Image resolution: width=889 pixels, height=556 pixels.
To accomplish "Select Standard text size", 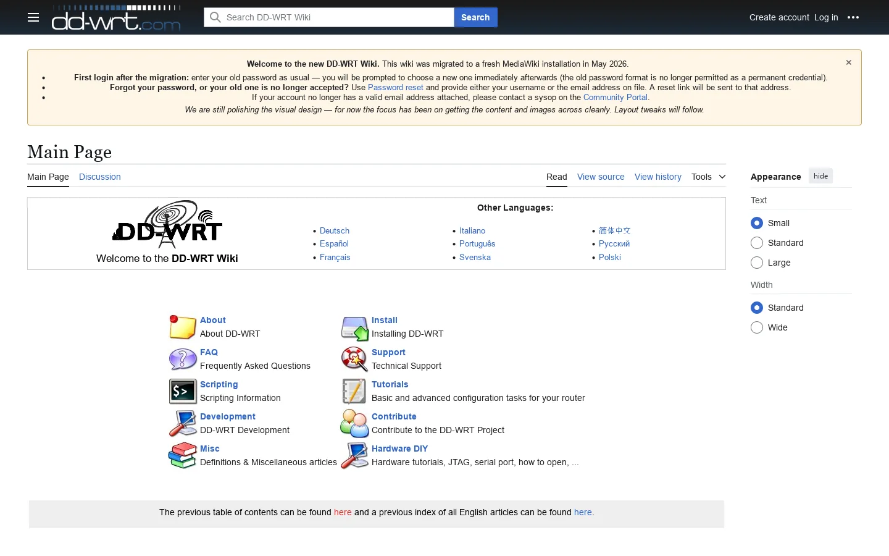I will 757,243.
